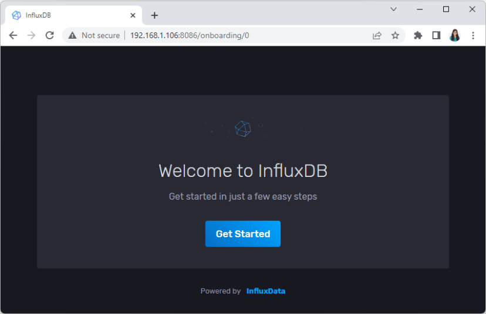
Task: Click the 'Powered by' footer text
Action: point(220,291)
